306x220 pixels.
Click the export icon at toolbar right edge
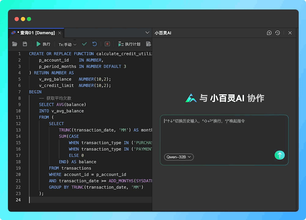148,44
